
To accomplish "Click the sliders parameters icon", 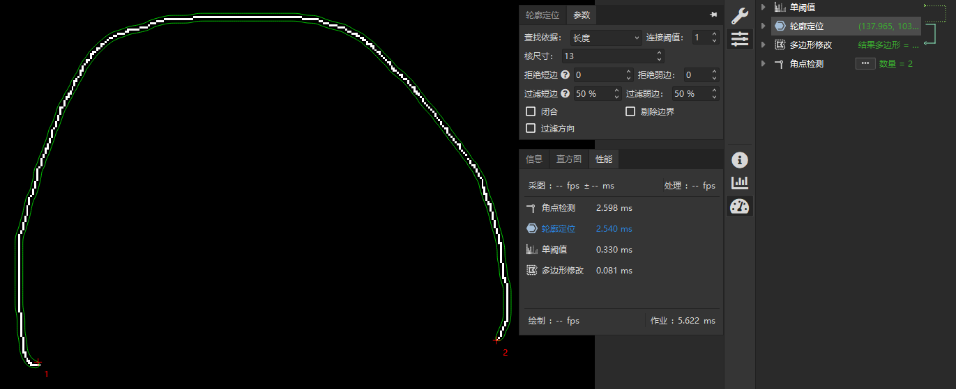I will [x=739, y=40].
